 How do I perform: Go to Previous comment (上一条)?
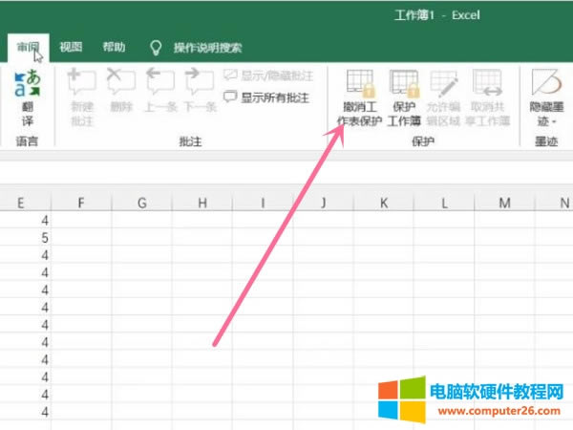click(x=159, y=86)
